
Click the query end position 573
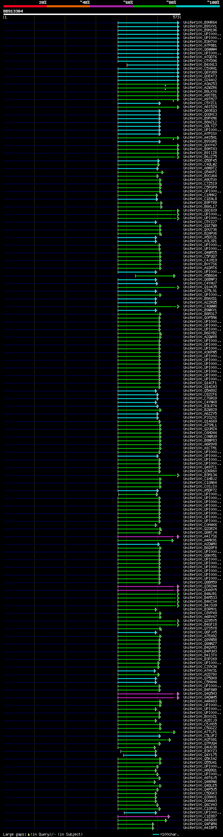pos(176,17)
